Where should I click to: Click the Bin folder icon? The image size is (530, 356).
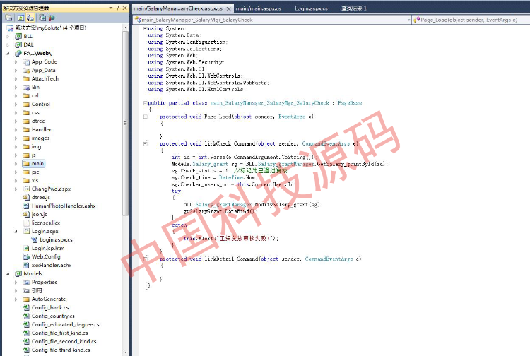tap(26, 87)
